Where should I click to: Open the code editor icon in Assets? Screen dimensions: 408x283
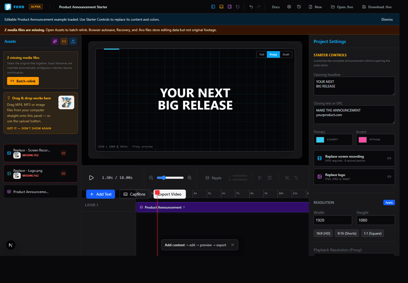click(x=64, y=41)
